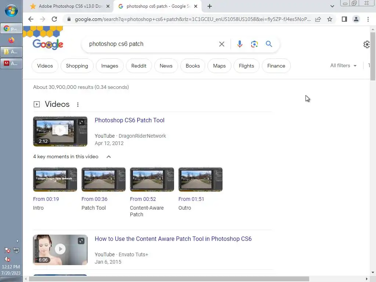Image resolution: width=376 pixels, height=282 pixels.
Task: Jump to From 01:51 Outro moment
Action: pos(191,199)
